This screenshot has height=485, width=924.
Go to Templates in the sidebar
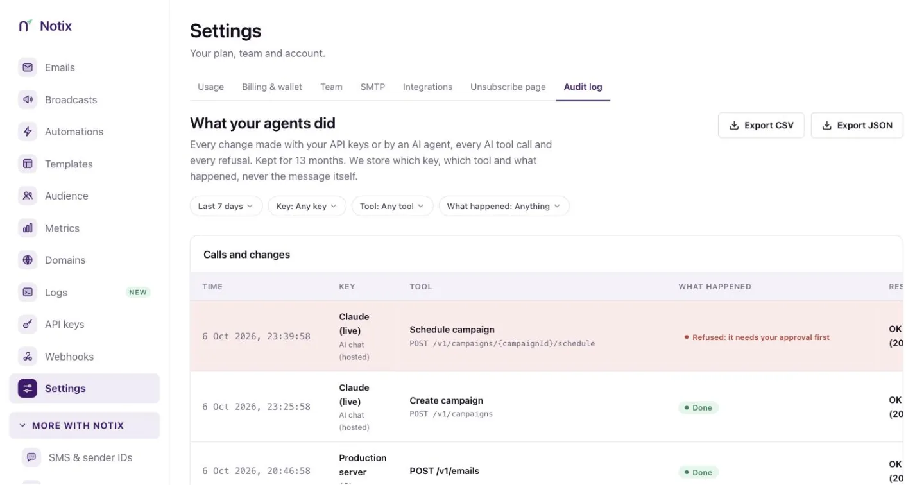(84, 164)
